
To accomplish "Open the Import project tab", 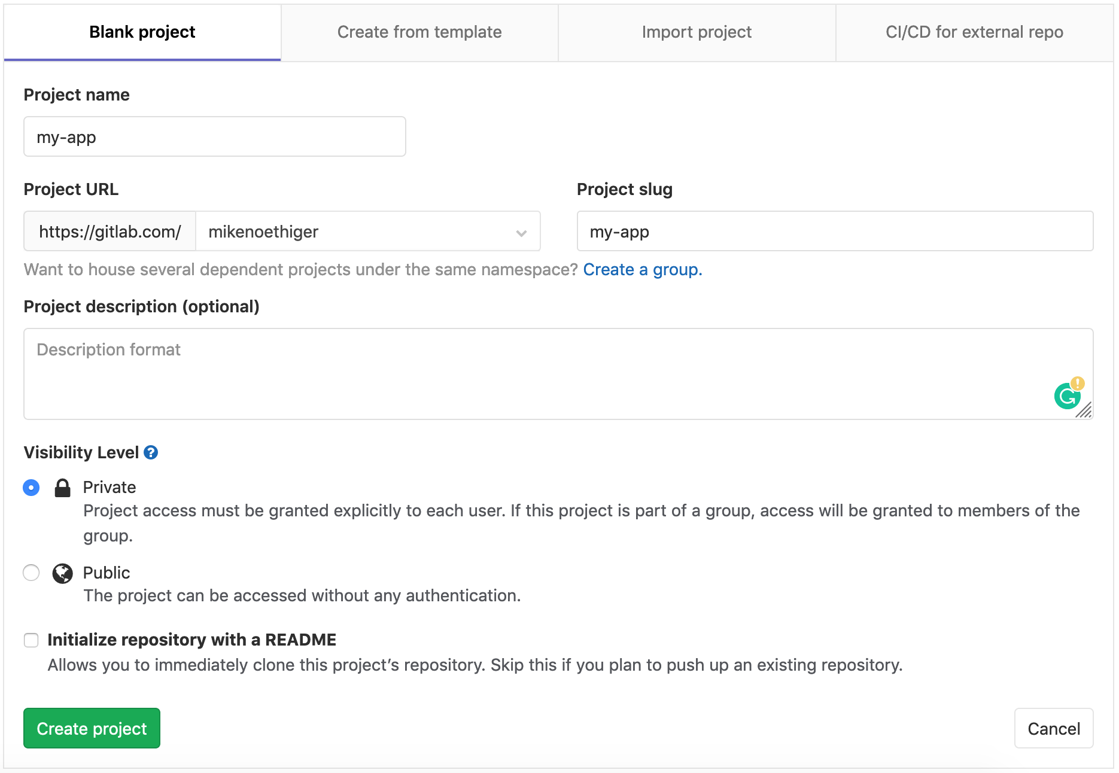I will (697, 32).
